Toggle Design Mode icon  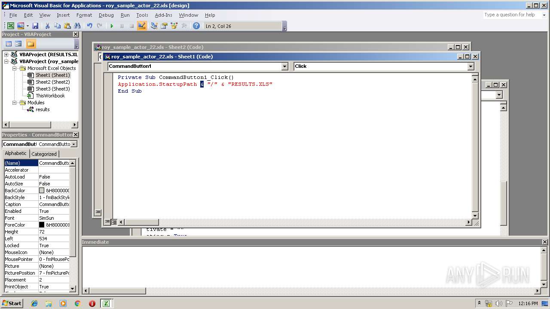pos(142,26)
